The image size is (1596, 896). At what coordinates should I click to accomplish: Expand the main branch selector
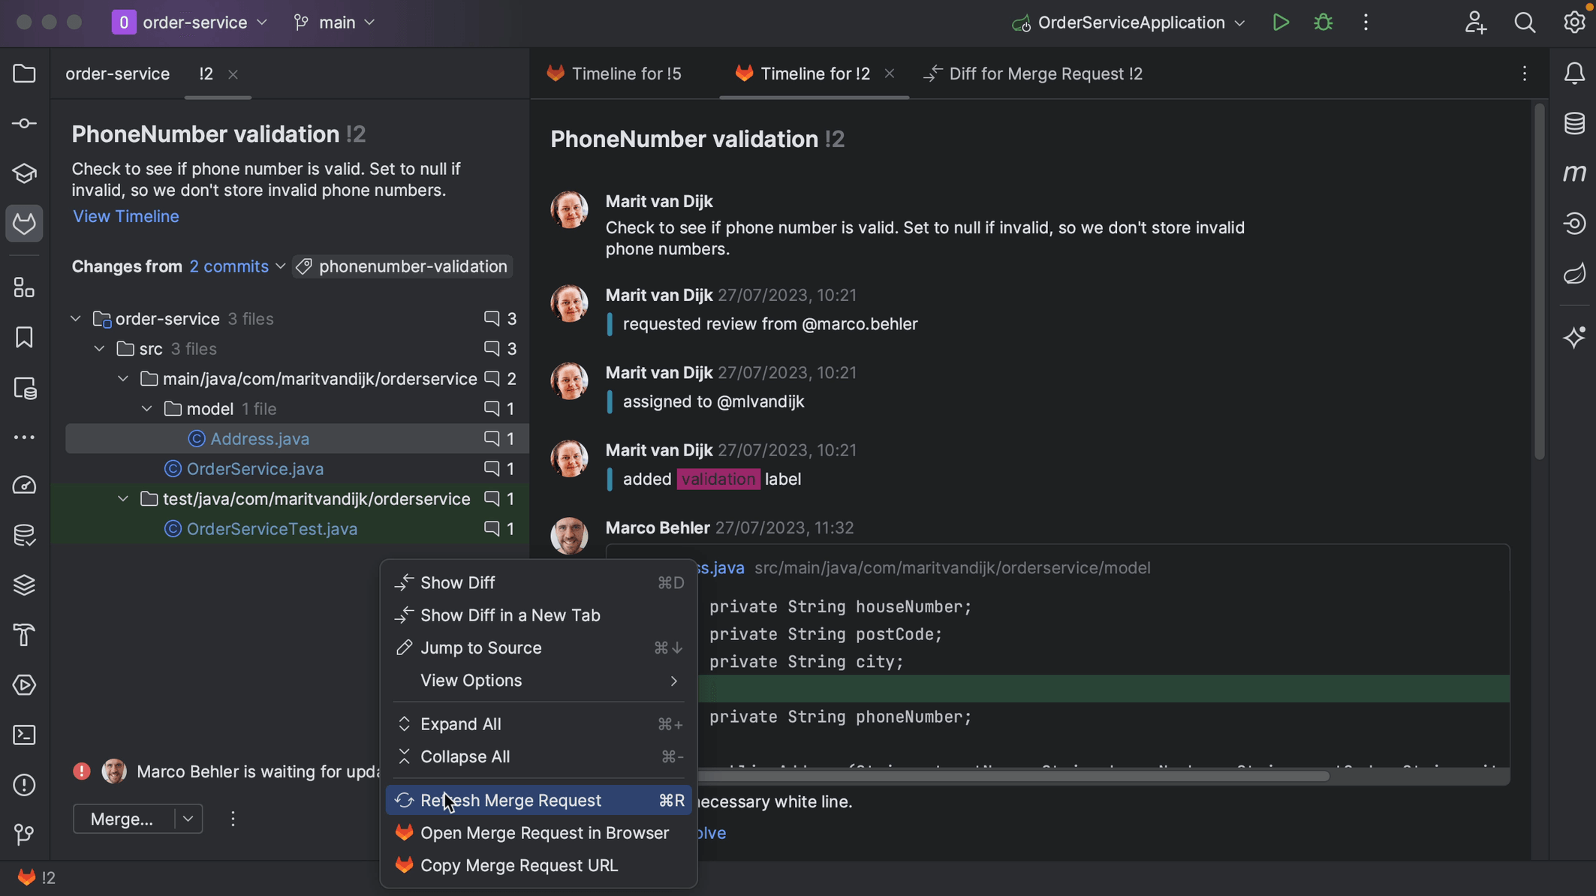(336, 23)
